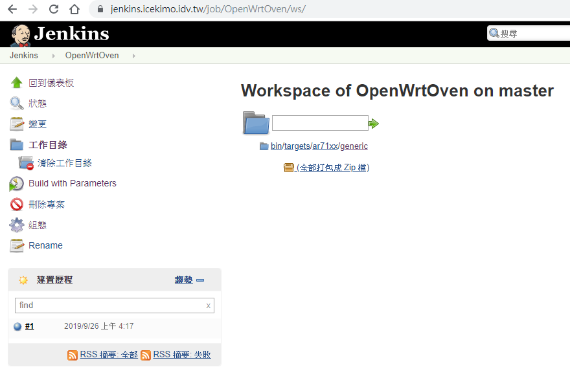The height and width of the screenshot is (378, 570).
Task: Go back using browser back arrow
Action: click(12, 9)
